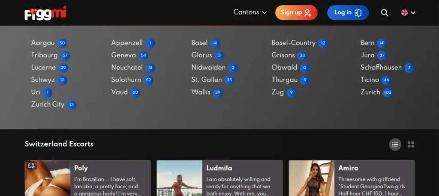Click the 141 count badge beside Bern
Screen dimensions: 439x196
point(382,43)
